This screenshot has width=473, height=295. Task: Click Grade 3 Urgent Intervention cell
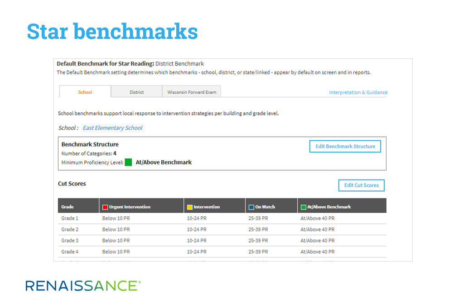116,241
